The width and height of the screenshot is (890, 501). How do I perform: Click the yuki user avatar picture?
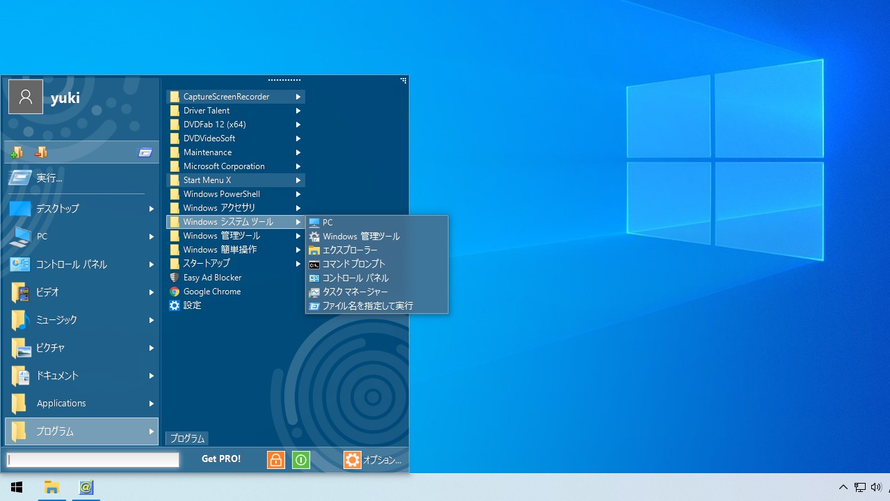pos(26,97)
